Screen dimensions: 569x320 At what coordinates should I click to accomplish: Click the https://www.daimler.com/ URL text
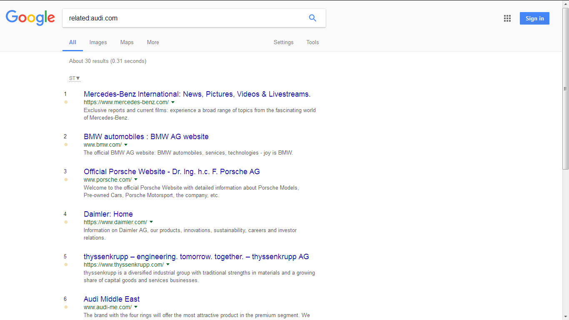(x=115, y=222)
